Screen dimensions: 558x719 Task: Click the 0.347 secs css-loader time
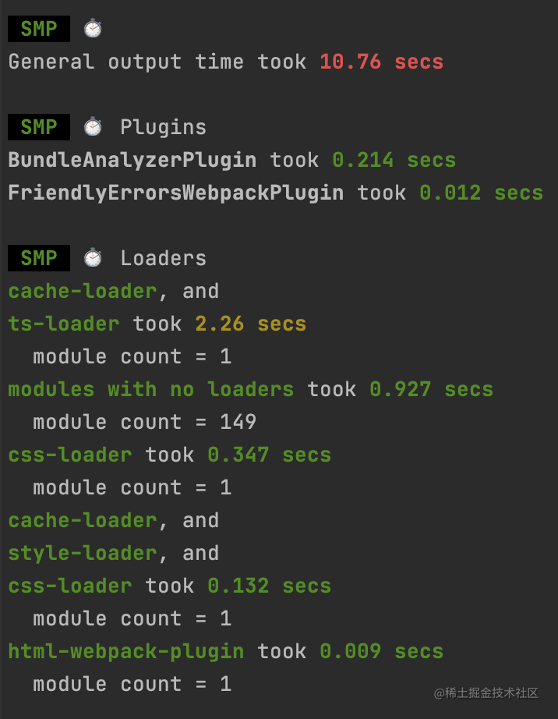pyautogui.click(x=270, y=455)
